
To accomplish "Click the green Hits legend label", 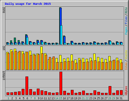I will click(x=126, y=10).
